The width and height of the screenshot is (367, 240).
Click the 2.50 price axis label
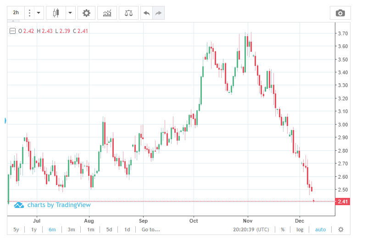point(343,190)
